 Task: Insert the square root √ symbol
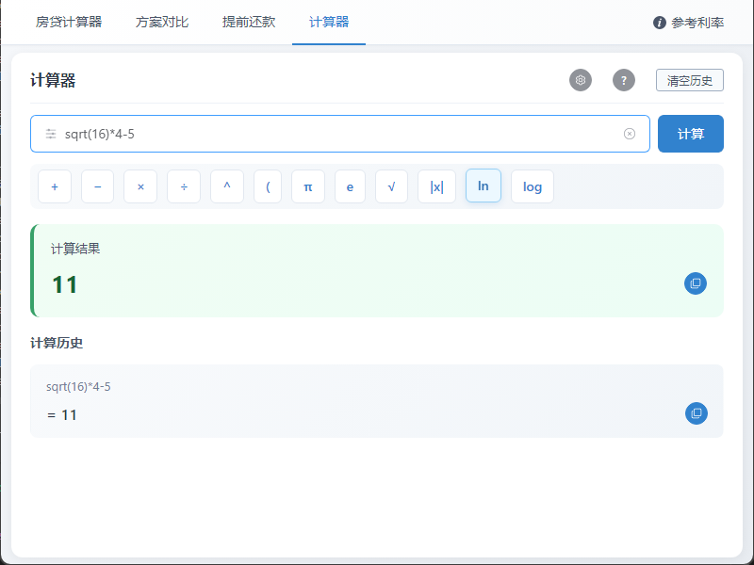point(391,186)
